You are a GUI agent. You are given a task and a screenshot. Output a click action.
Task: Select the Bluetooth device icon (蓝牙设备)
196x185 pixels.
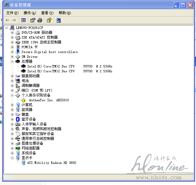point(18,119)
